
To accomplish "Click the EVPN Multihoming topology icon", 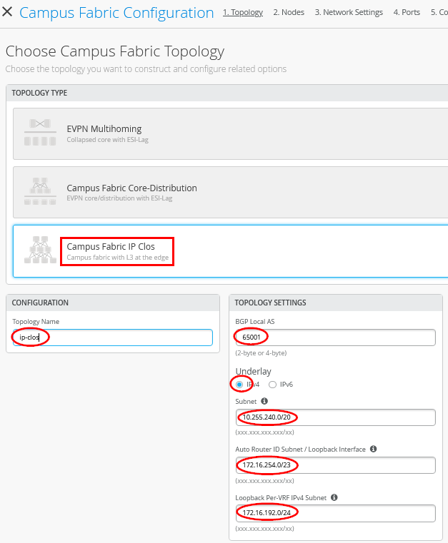I will pyautogui.click(x=40, y=133).
